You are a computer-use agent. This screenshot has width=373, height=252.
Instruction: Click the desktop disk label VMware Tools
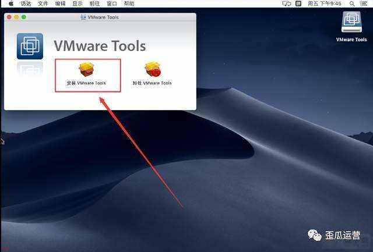[x=351, y=40]
